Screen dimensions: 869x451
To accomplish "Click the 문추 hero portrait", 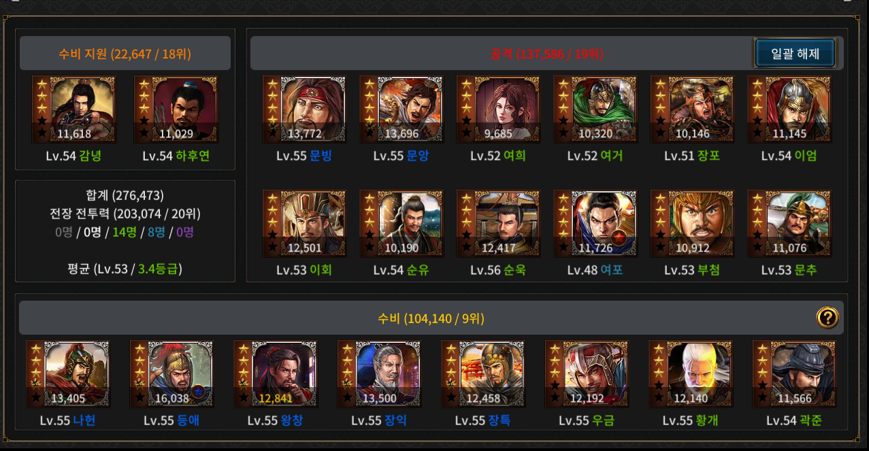I will (x=789, y=224).
